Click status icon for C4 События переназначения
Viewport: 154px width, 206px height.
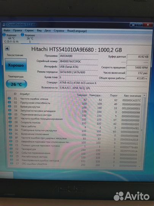click(11, 153)
